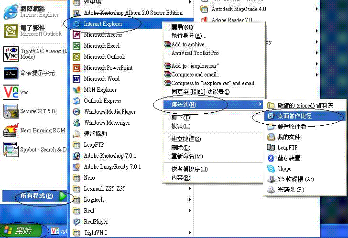Click the Skype icon in Send To submenu
Image resolution: width=348 pixels, height=238 pixels.
click(x=271, y=169)
